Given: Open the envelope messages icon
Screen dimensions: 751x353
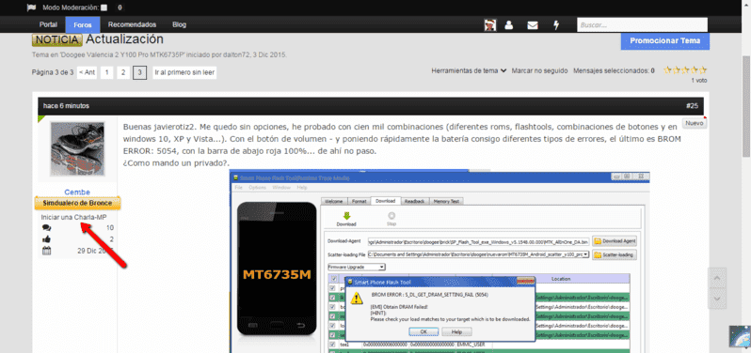Looking at the screenshot, I should (532, 25).
